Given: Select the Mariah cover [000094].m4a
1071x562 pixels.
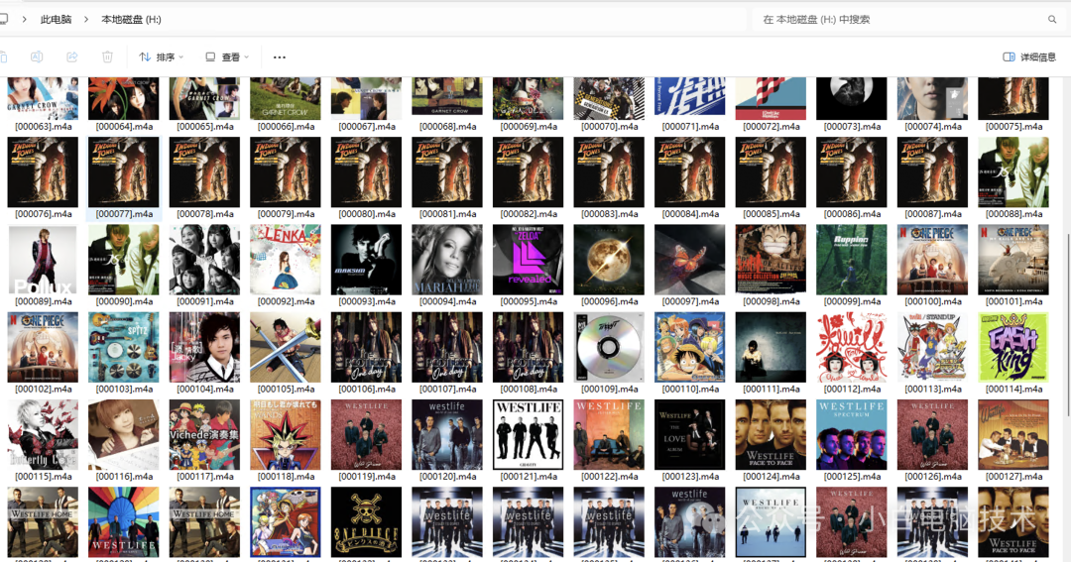Looking at the screenshot, I should tap(447, 260).
